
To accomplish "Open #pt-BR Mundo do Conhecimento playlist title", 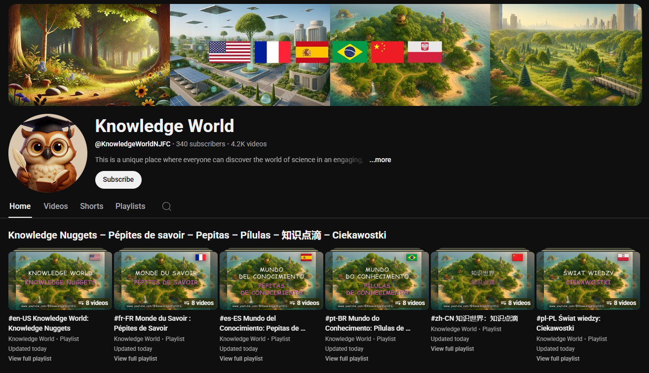I will pos(368,323).
